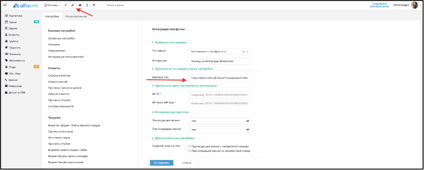The height and width of the screenshot is (170, 424).
Task: Click the Отмена button
Action: (x=187, y=163)
